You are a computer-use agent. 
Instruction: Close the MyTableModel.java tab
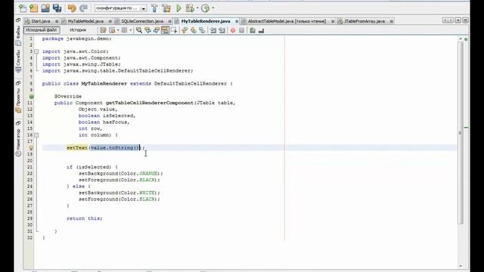110,21
